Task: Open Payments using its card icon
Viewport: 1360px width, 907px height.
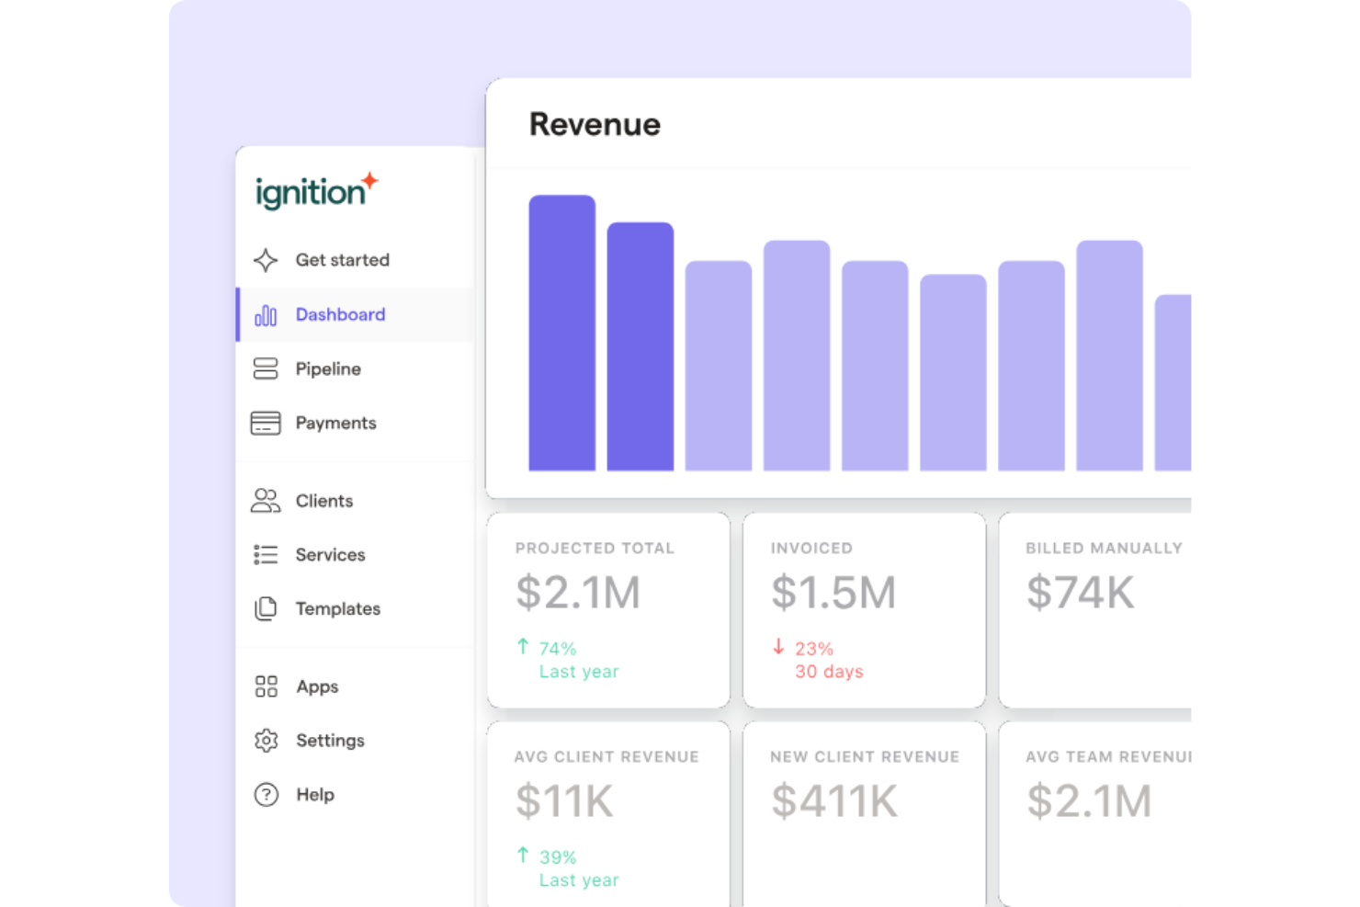Action: pos(265,423)
